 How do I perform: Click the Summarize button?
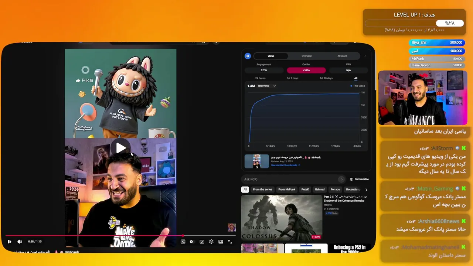pyautogui.click(x=360, y=179)
